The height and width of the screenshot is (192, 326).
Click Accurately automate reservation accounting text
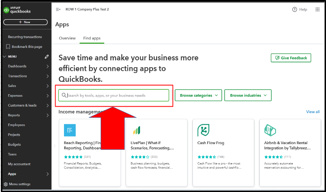(x=284, y=165)
